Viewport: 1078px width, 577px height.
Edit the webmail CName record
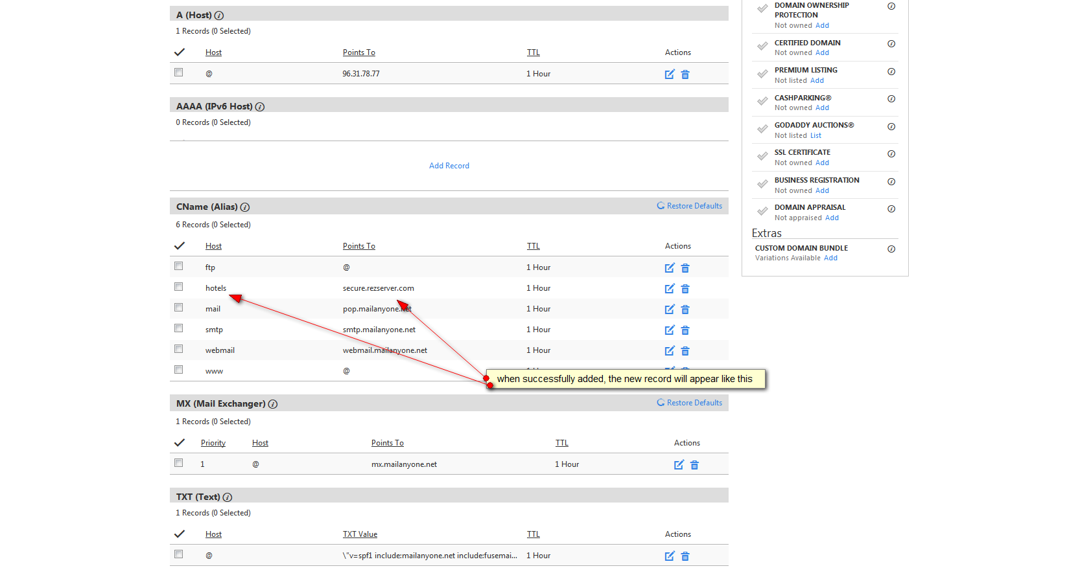pyautogui.click(x=670, y=351)
